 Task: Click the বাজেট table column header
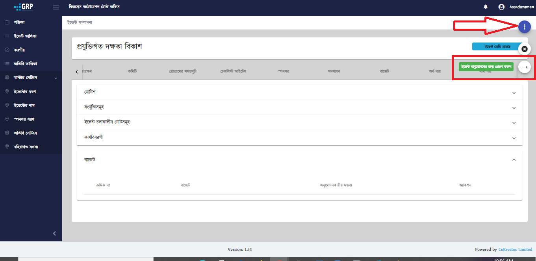185,185
